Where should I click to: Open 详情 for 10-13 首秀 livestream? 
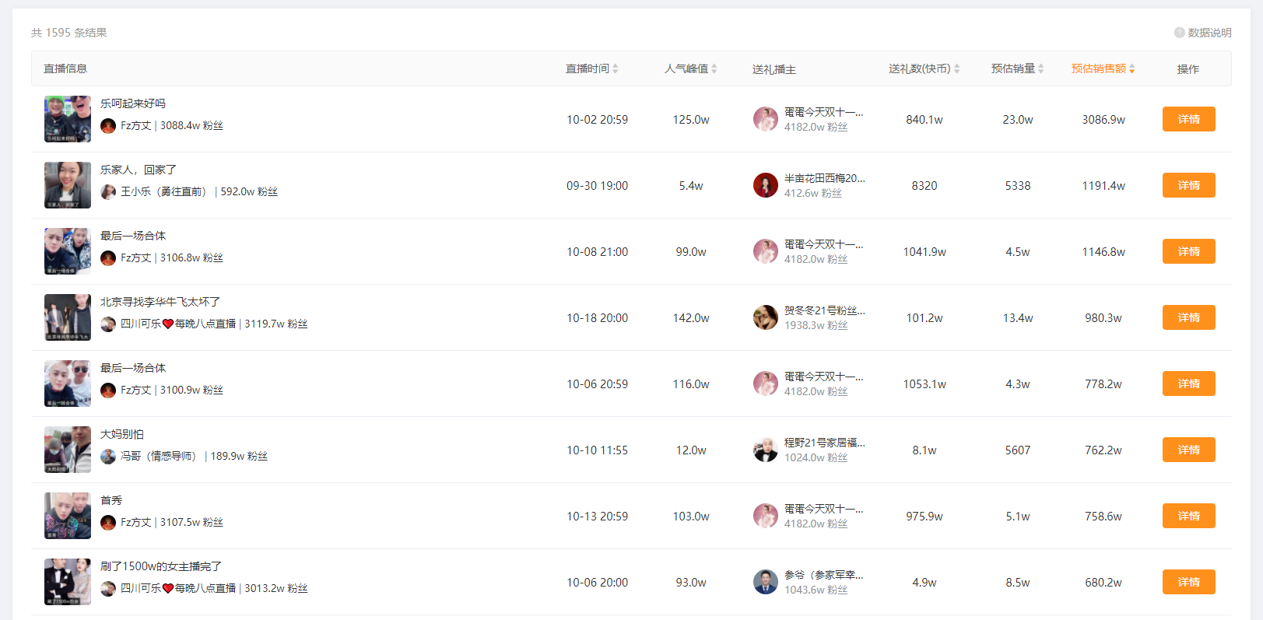[x=1188, y=516]
